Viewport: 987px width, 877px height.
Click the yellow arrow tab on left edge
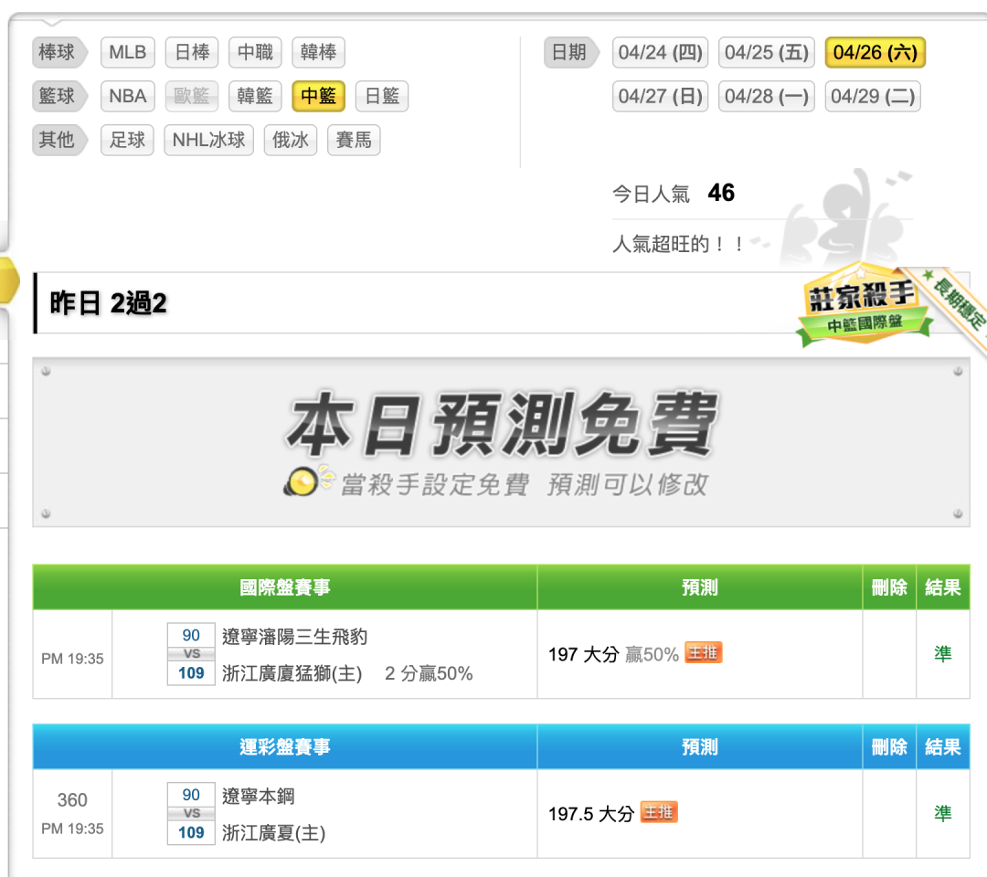point(9,280)
